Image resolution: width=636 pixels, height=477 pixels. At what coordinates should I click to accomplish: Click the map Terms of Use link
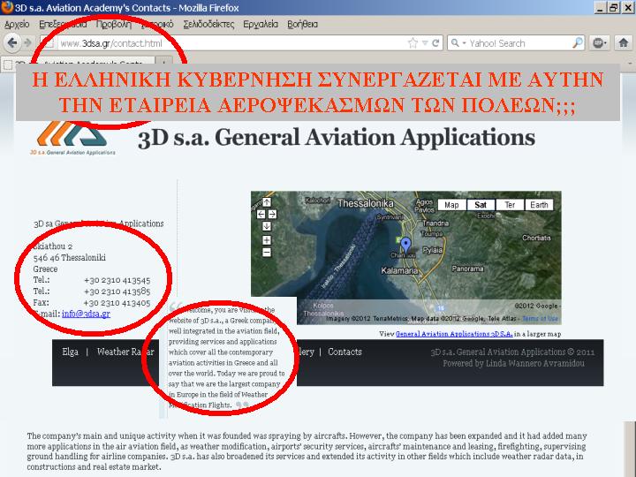tap(540, 318)
